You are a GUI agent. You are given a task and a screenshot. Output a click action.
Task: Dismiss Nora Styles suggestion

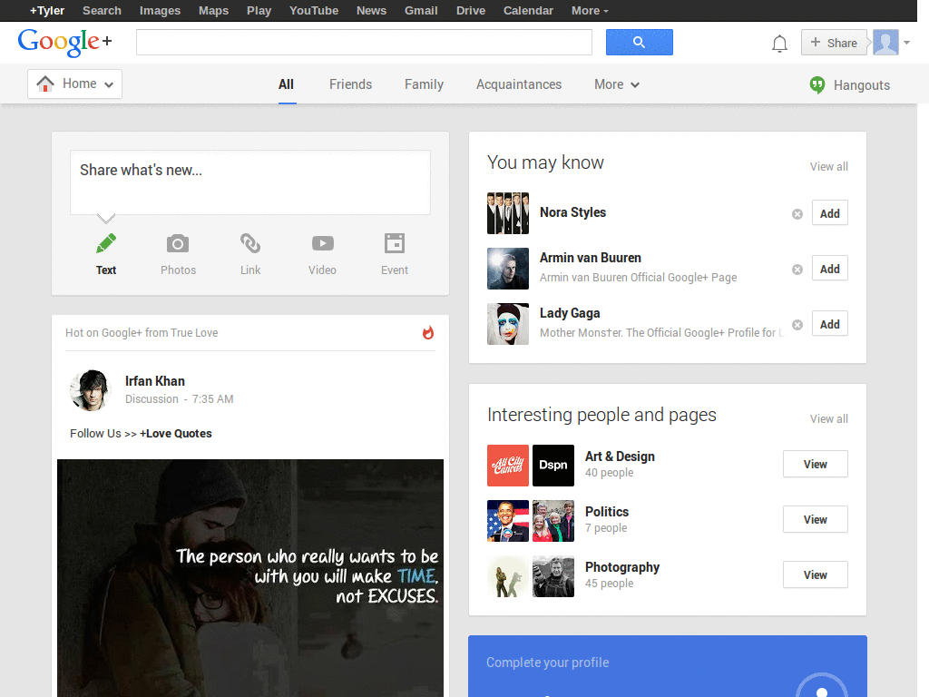coord(797,214)
